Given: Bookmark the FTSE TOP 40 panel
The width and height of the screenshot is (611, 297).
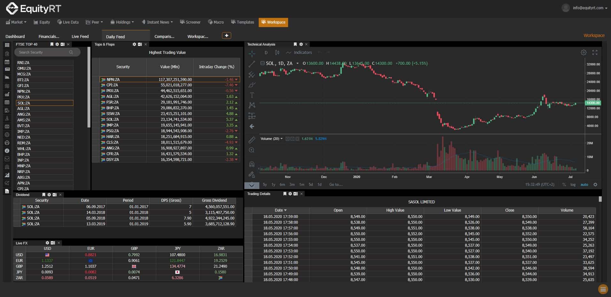Looking at the screenshot, I should [52, 44].
